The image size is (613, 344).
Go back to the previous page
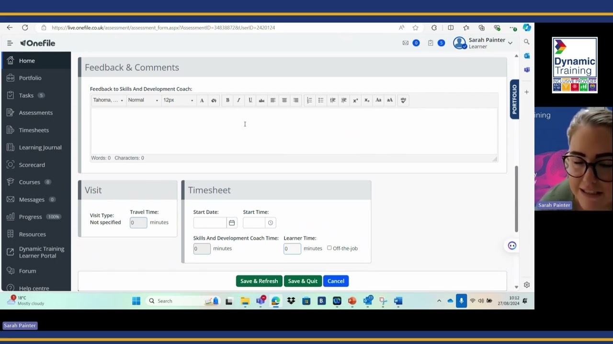[10, 28]
